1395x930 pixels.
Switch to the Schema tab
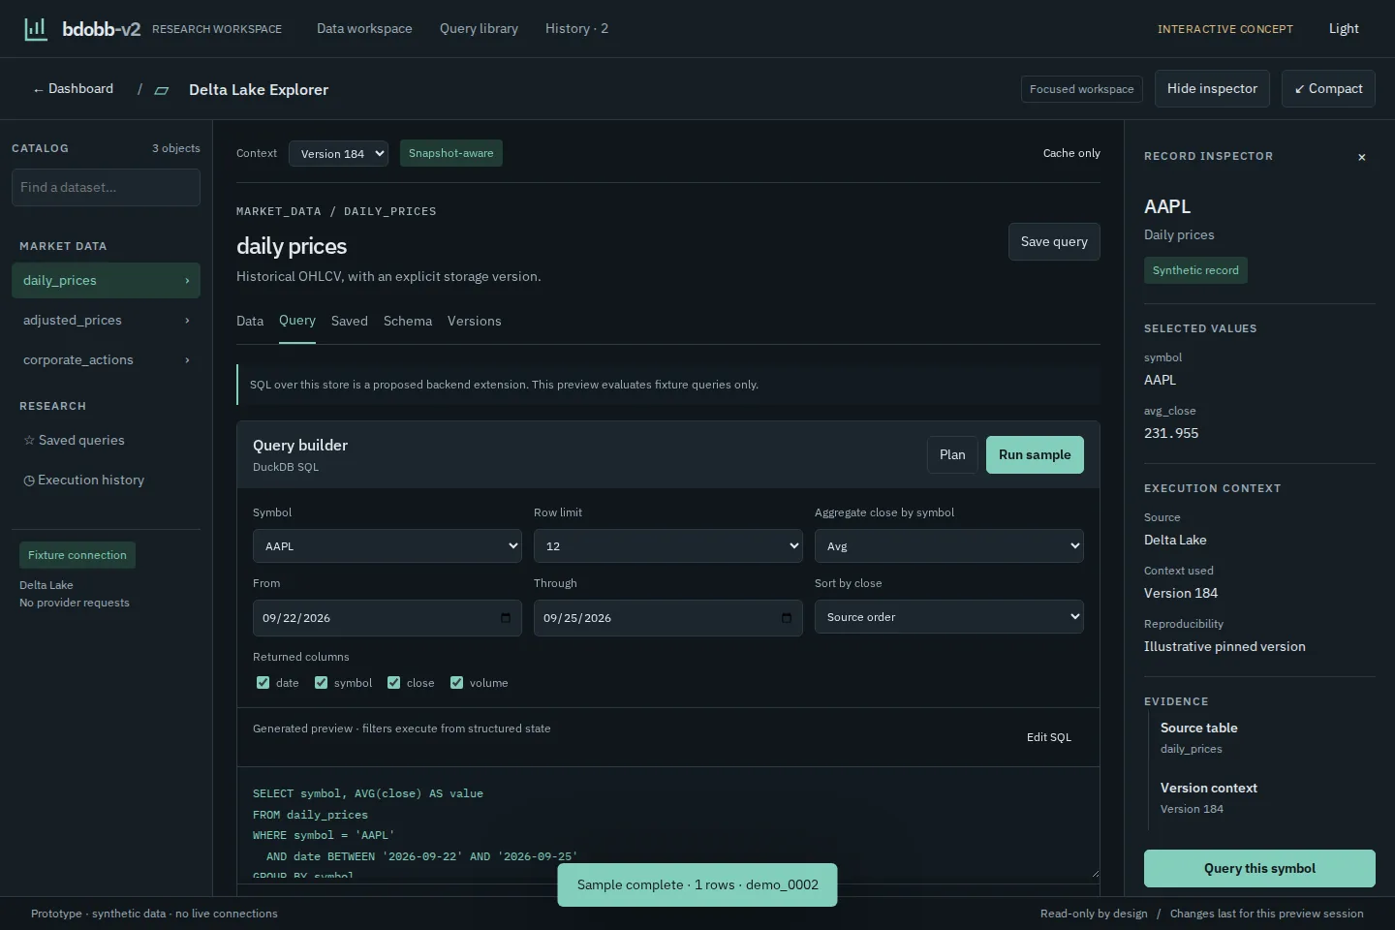point(408,321)
